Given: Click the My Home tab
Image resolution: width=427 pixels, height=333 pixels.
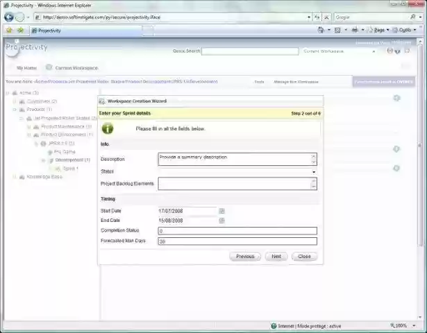Looking at the screenshot, I should (x=26, y=68).
